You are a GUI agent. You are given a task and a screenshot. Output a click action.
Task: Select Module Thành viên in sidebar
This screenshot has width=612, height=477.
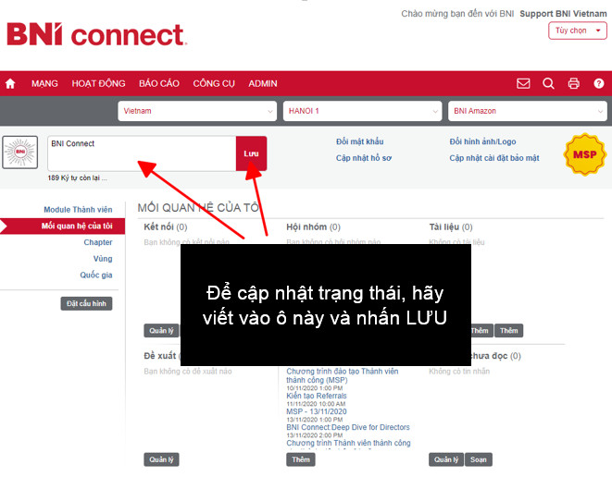tap(78, 210)
